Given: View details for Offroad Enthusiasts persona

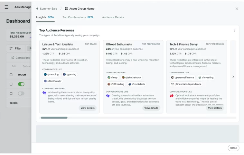Looking at the screenshot, I should (x=151, y=108).
